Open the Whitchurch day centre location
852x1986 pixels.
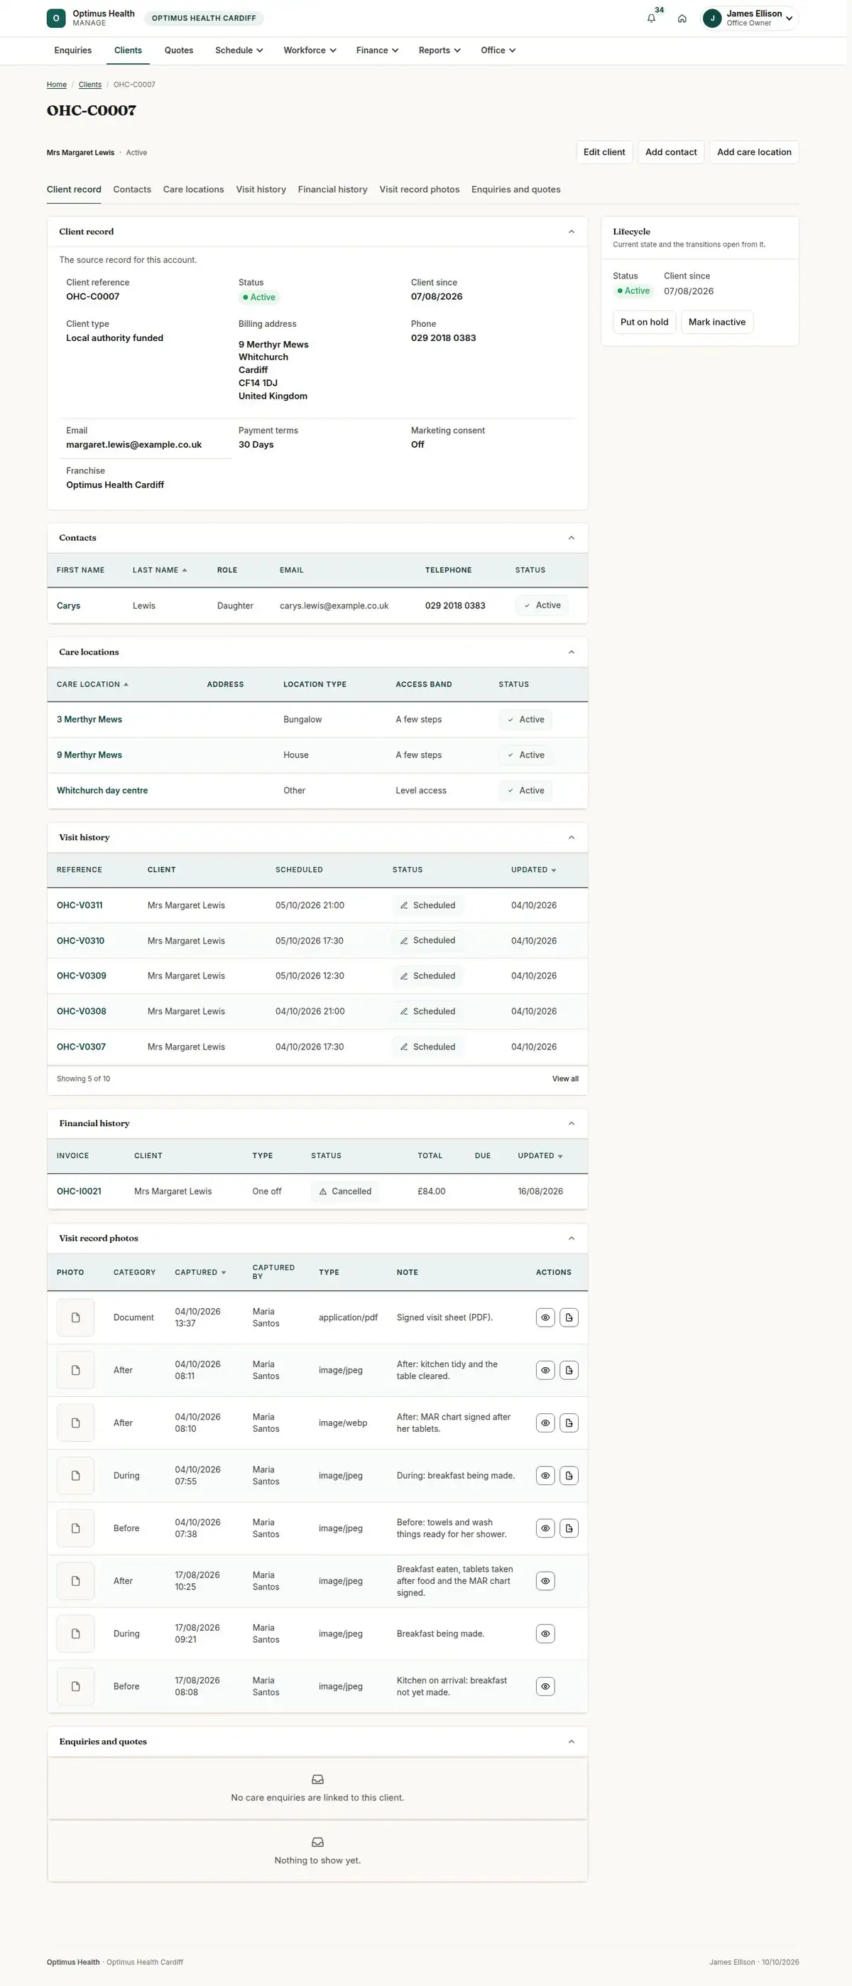click(x=102, y=791)
